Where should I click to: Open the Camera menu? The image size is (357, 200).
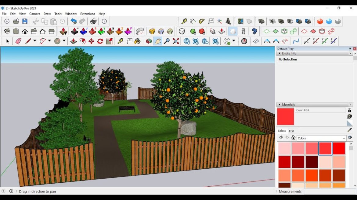(34, 14)
